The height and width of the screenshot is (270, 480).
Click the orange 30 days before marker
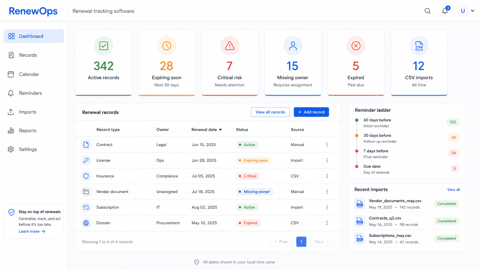357,136
